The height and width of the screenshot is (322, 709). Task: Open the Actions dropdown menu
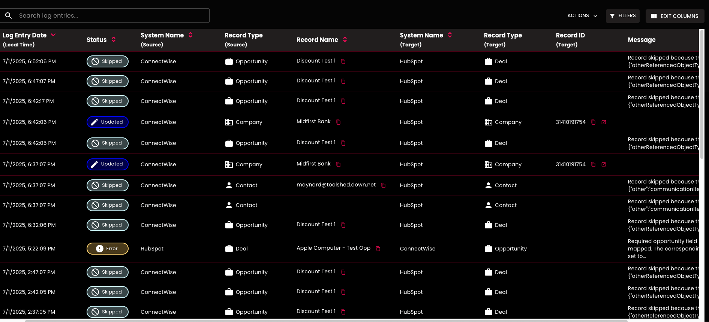click(582, 16)
